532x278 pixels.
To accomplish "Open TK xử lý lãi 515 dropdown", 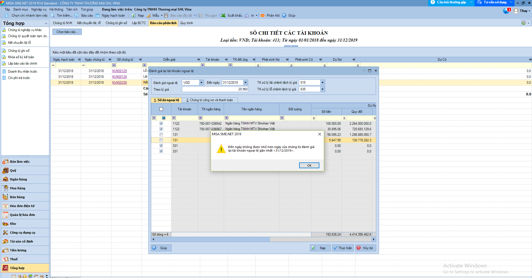I will 322,83.
